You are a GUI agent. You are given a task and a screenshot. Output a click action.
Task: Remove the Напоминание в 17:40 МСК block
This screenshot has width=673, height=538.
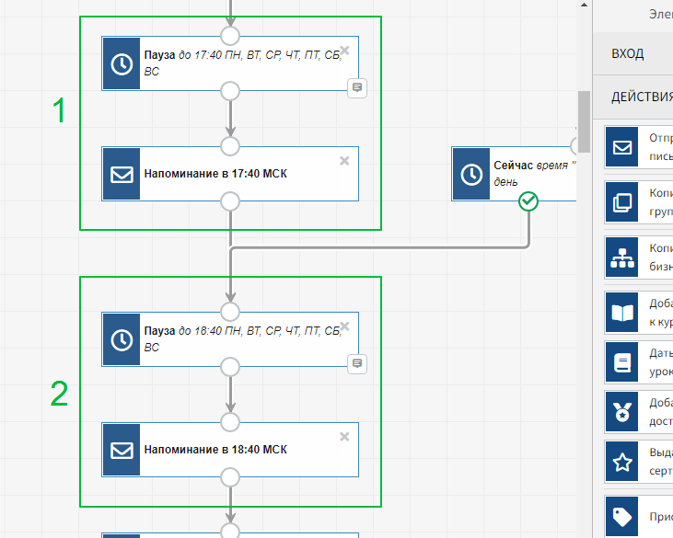pos(344,161)
